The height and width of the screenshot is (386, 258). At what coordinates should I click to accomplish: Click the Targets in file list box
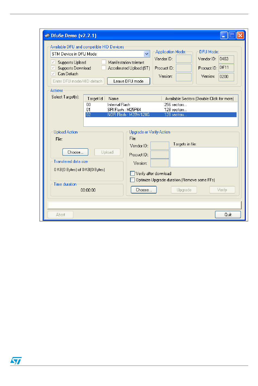[x=204, y=157]
